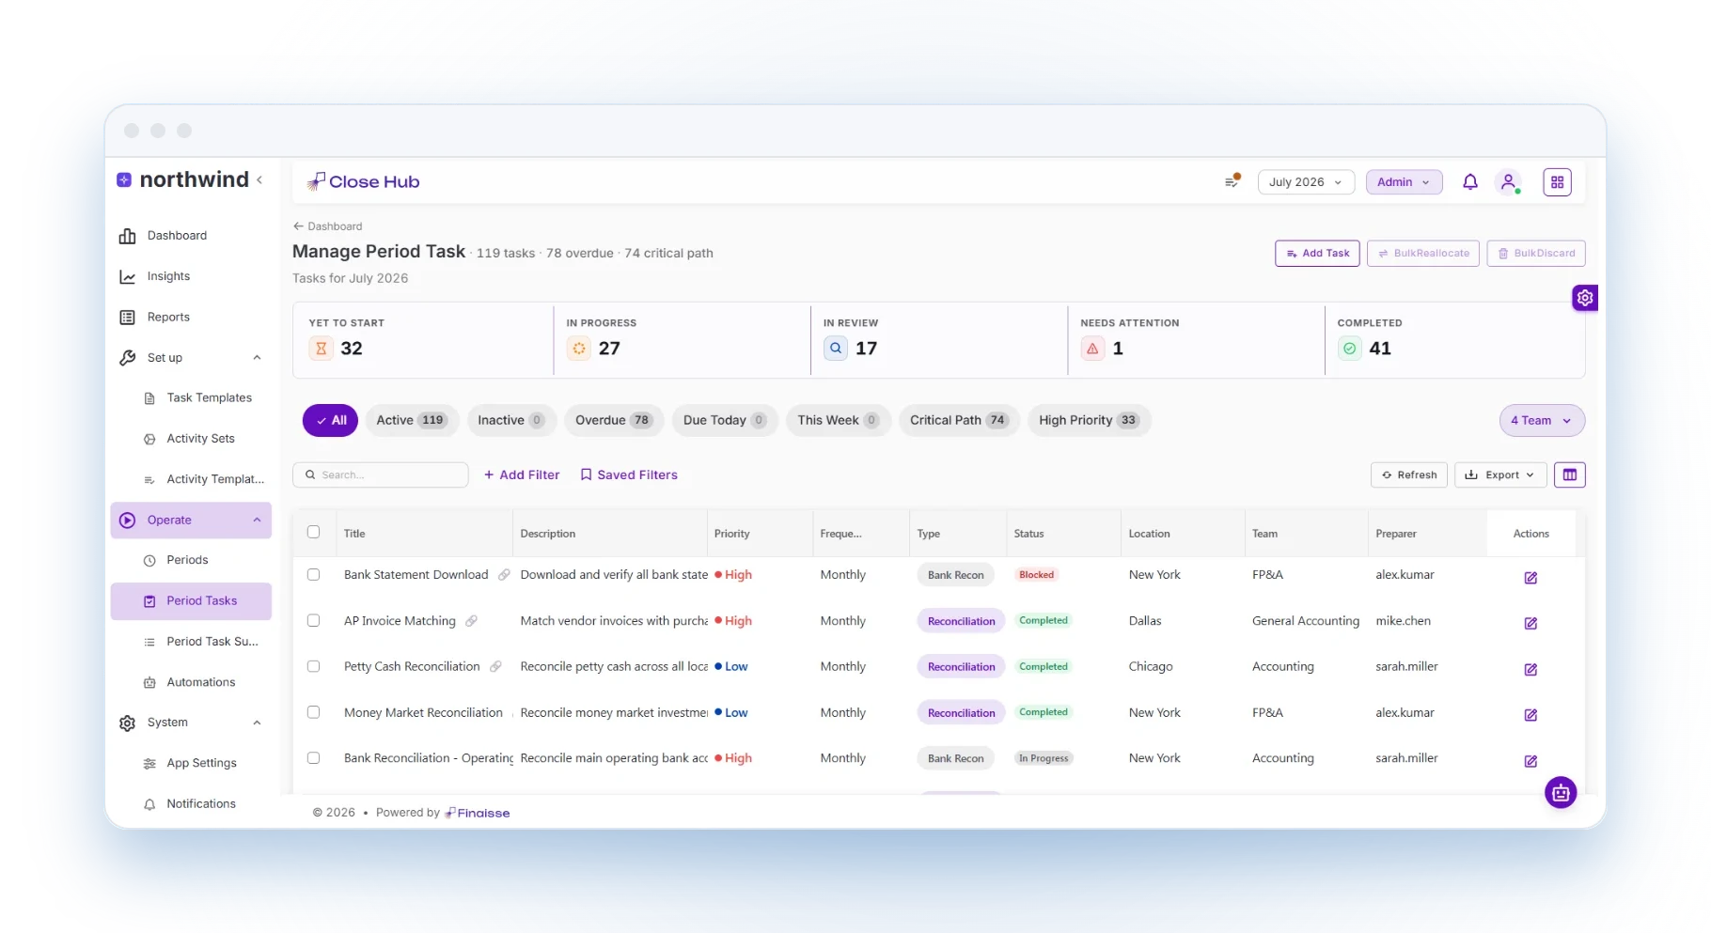Go back via Dashboard breadcrumb
This screenshot has height=933, width=1711.
tap(327, 226)
